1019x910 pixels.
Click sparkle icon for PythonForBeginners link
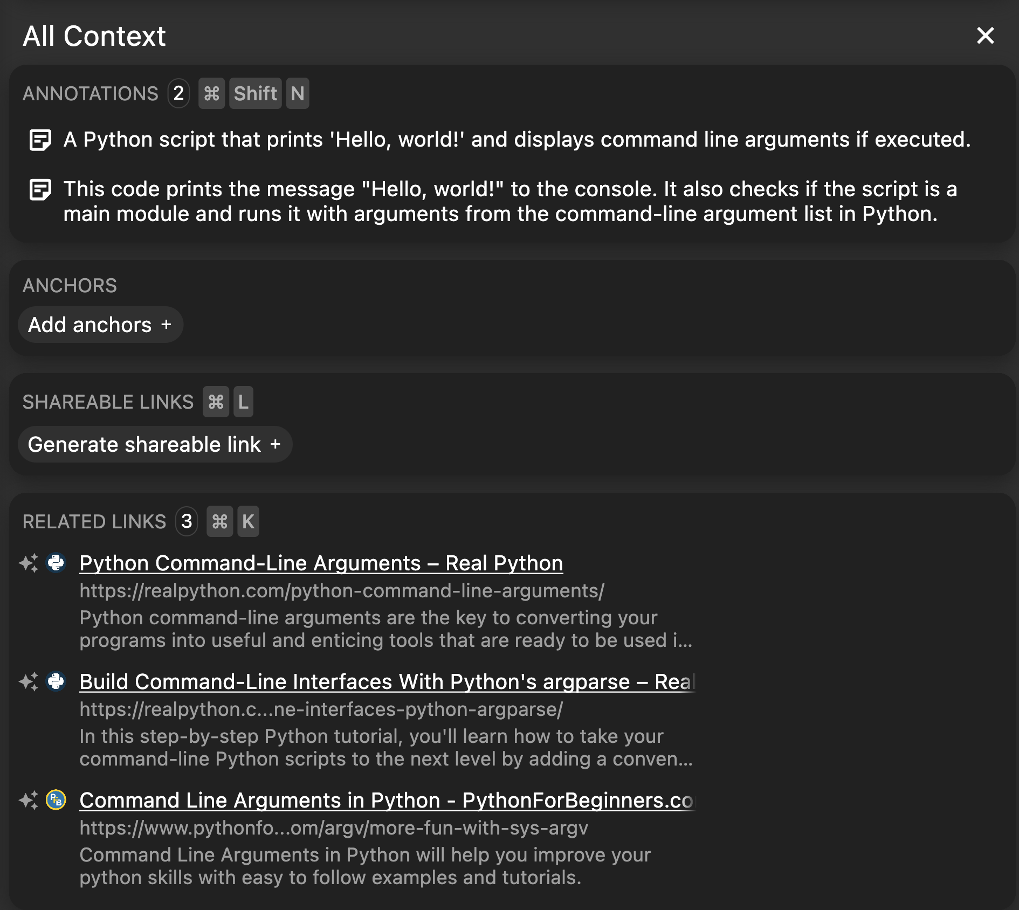tap(29, 800)
